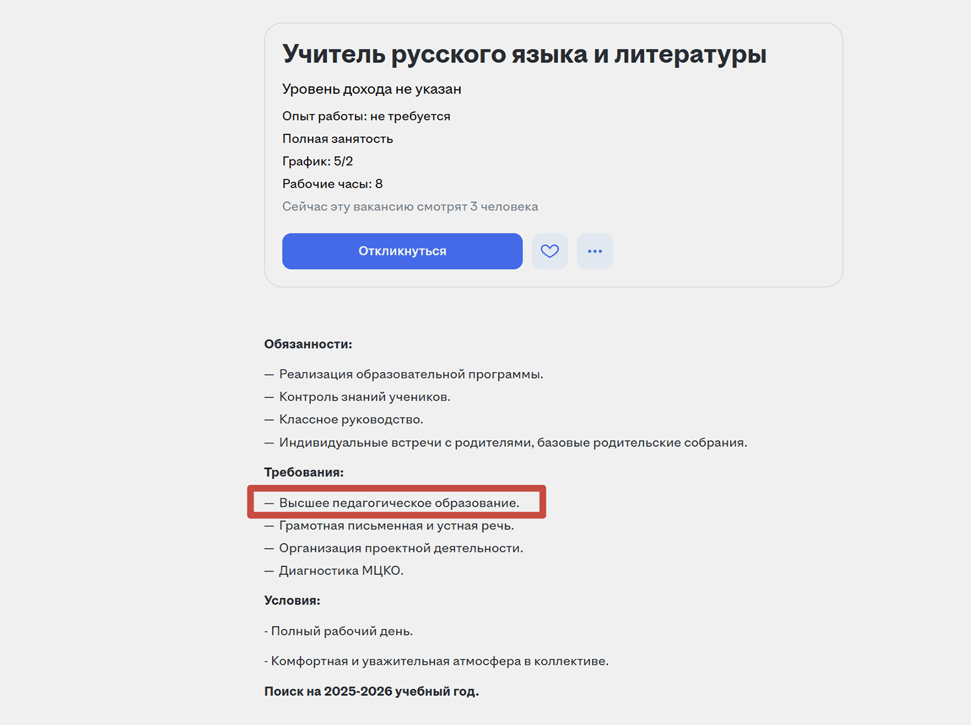This screenshot has height=725, width=971.
Task: Click the Диагностика МЦКО item
Action: pyautogui.click(x=340, y=571)
